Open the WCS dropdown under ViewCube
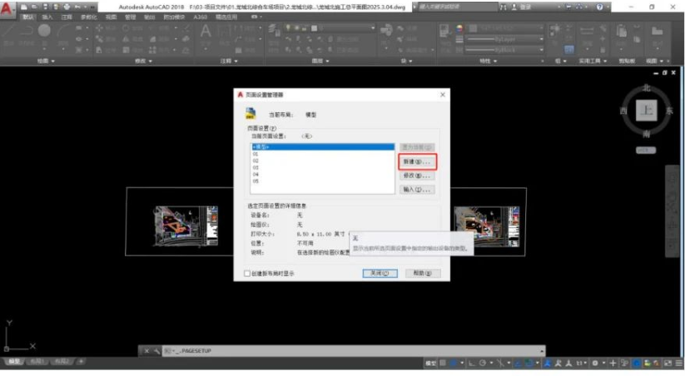This screenshot has height=376, width=685. pyautogui.click(x=646, y=151)
